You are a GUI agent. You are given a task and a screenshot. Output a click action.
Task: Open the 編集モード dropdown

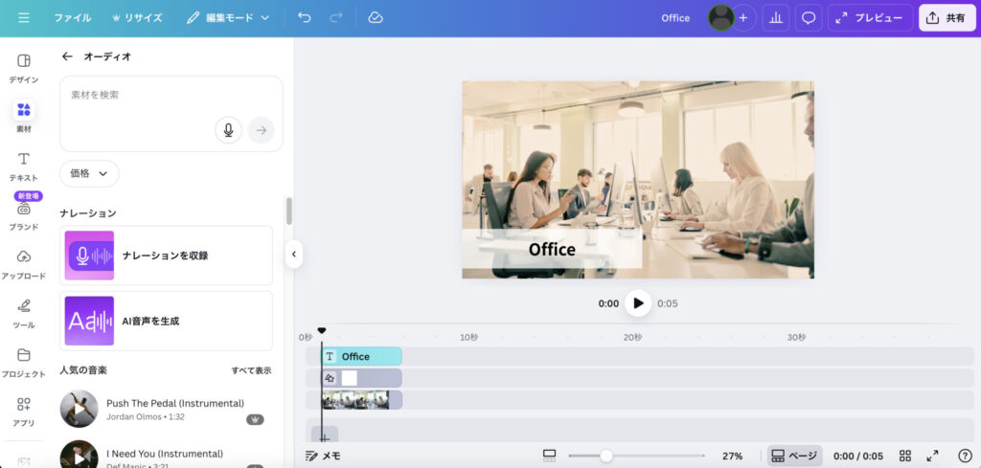click(228, 17)
